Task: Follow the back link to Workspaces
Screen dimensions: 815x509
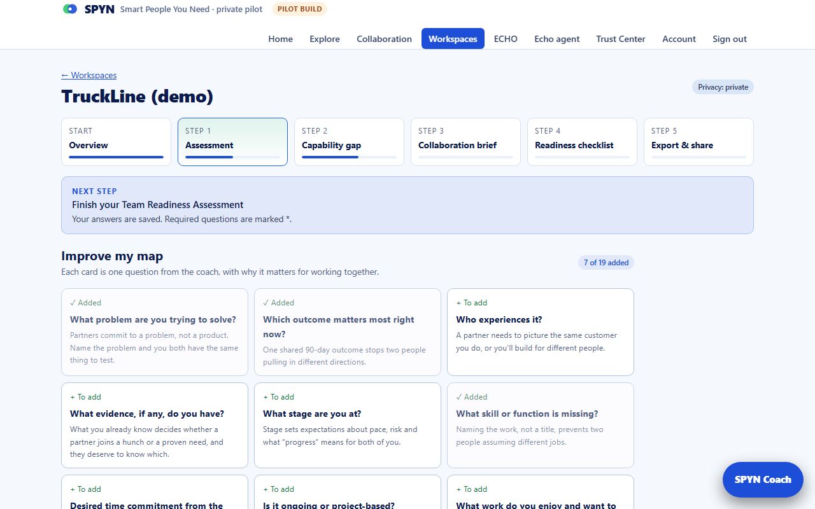Action: point(89,75)
